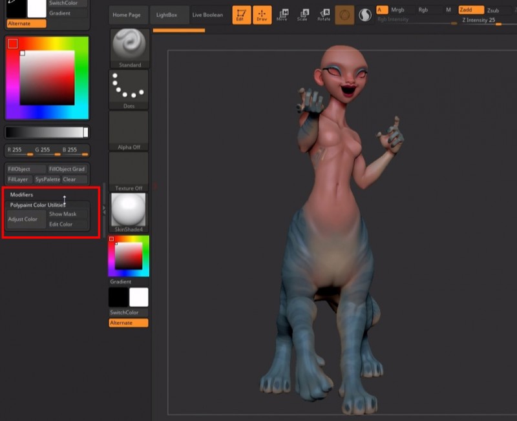517x421 pixels.
Task: Open the Alpha Off selector
Action: [x=129, y=129]
